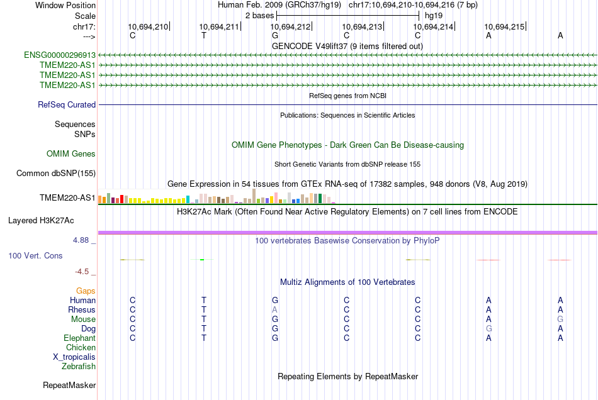598x400 pixels.
Task: Click the RepeatMasker track label
Action: coord(69,386)
